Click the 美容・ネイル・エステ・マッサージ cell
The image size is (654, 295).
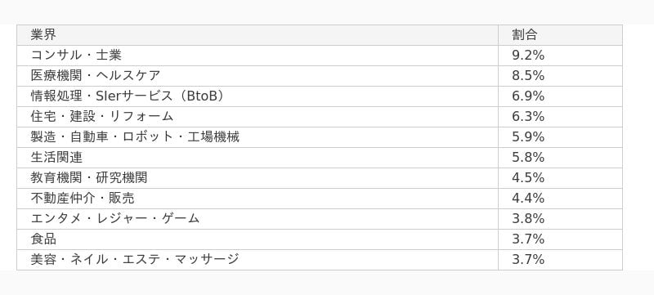point(258,260)
